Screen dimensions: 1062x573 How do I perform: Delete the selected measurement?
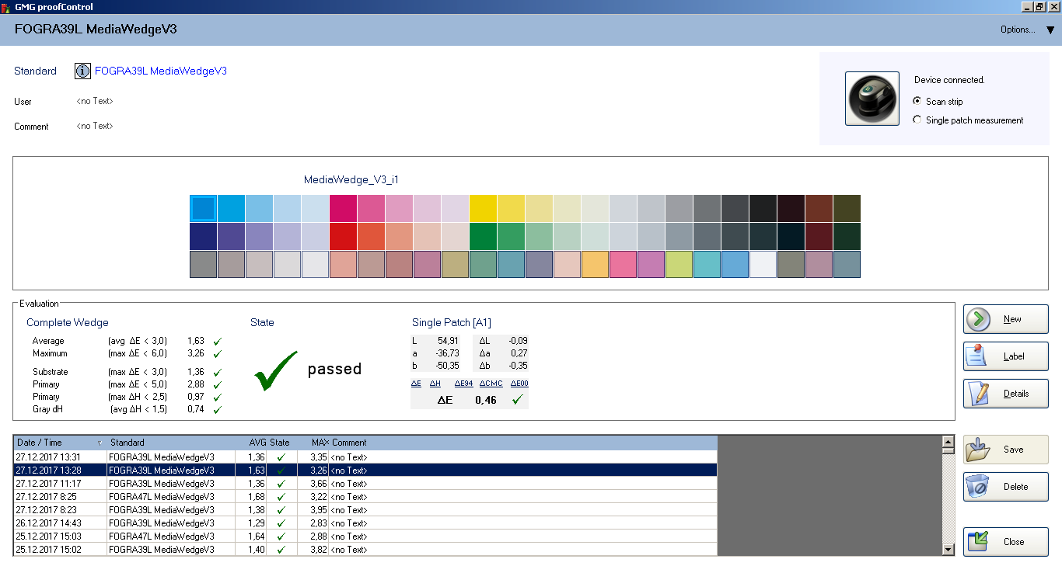tap(1006, 487)
